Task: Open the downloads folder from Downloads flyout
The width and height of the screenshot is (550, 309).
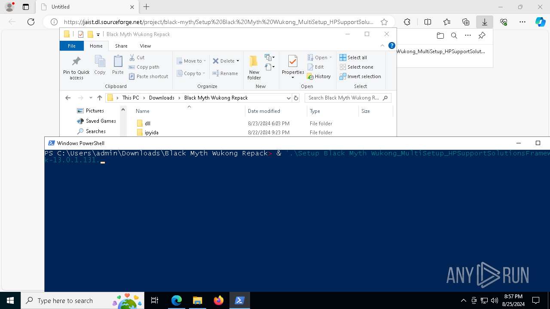Action: (x=440, y=36)
